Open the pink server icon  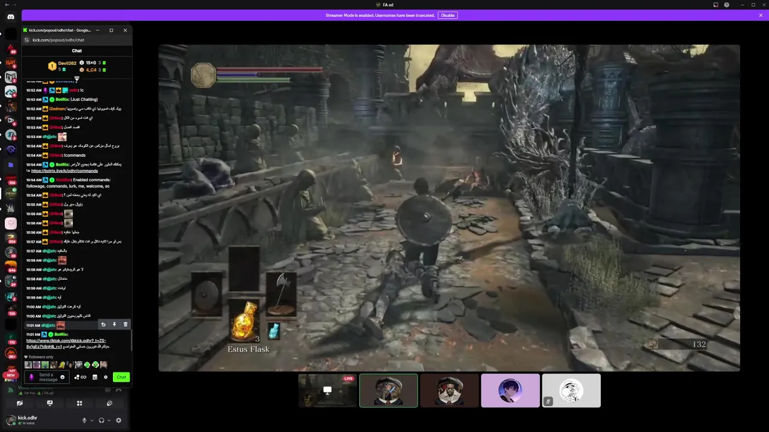click(11, 223)
